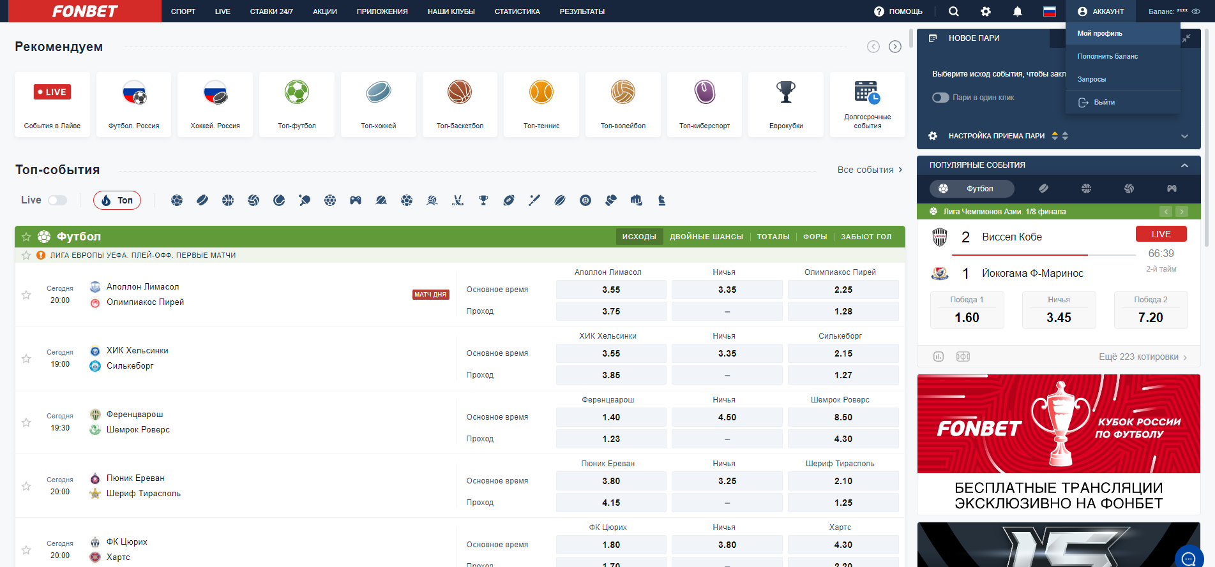Select Пополнить баланс menu item
The image size is (1215, 567).
1108,56
